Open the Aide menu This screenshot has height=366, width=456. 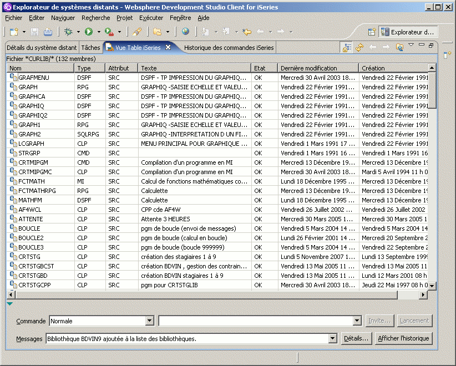[203, 18]
